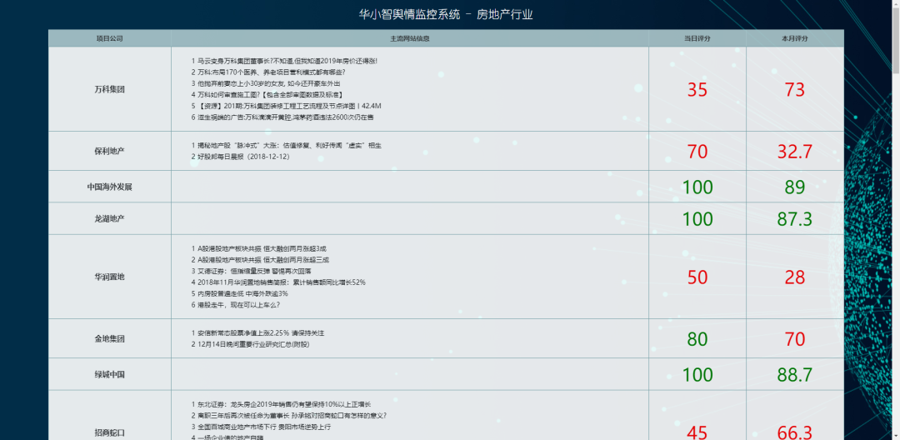Screen dimensions: 900x440
Task: Select the 绿城中国 company cell
Action: click(110, 375)
